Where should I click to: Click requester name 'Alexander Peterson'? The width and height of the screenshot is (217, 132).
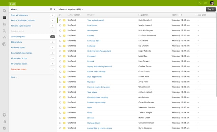[147, 108]
